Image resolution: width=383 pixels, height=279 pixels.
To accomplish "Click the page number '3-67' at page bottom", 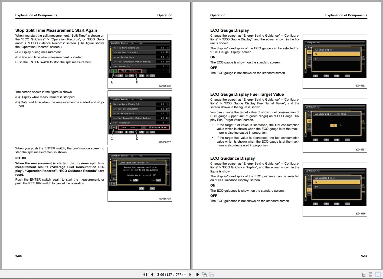I will tap(364, 256).
